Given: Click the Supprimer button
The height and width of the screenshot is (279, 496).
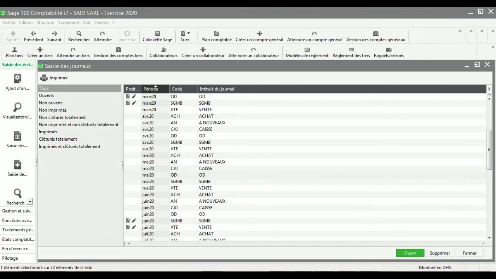Looking at the screenshot, I should tap(440, 253).
